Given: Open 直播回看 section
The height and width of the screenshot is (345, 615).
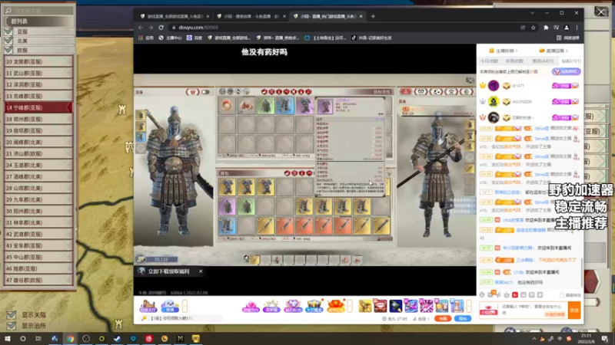Looking at the screenshot, I should point(553,51).
